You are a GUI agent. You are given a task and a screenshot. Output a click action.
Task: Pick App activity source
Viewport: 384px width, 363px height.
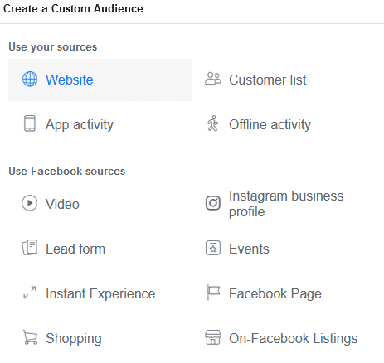[x=80, y=124]
